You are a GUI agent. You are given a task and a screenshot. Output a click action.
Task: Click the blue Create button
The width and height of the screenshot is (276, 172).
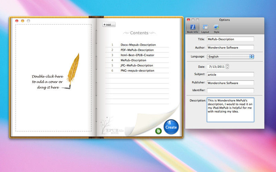171,127
